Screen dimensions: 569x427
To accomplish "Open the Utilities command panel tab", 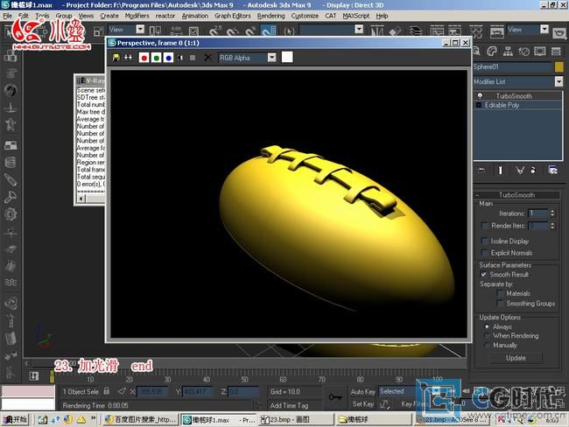I will pos(556,51).
